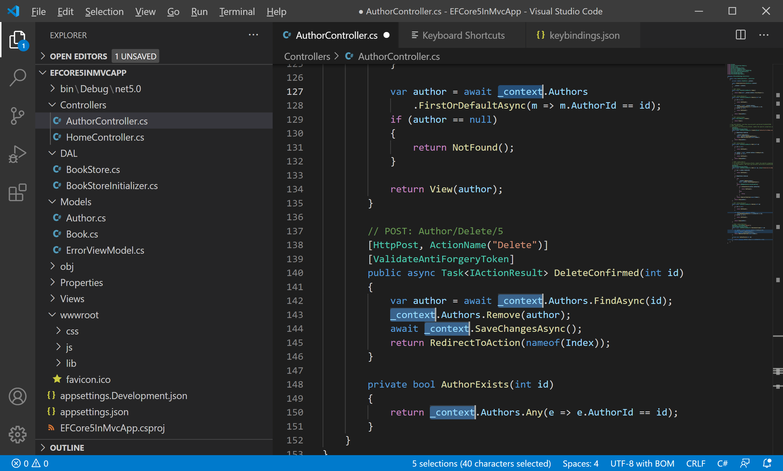
Task: Open the Extensions view
Action: point(17,193)
